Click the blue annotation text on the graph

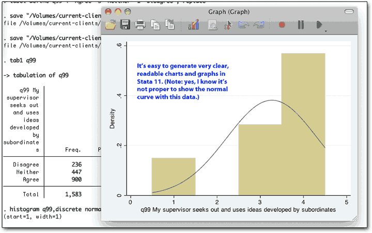click(x=183, y=81)
